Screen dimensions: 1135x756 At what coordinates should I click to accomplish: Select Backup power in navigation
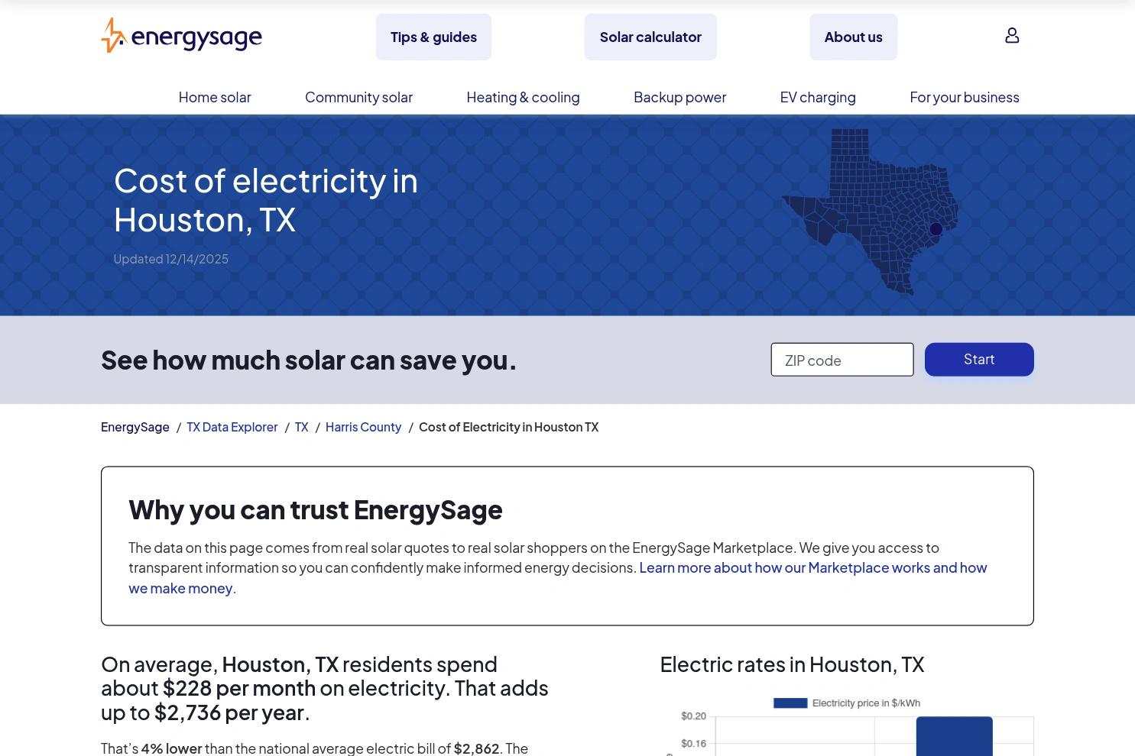[679, 97]
